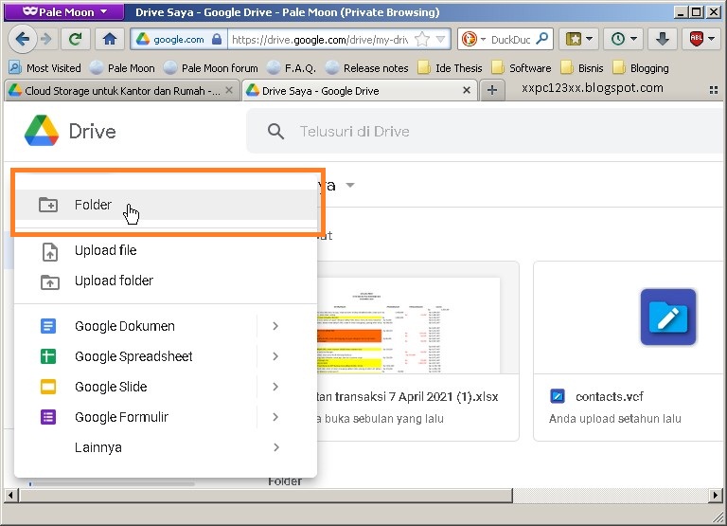
Task: Open the Pale Moon bookmark
Action: 122,68
